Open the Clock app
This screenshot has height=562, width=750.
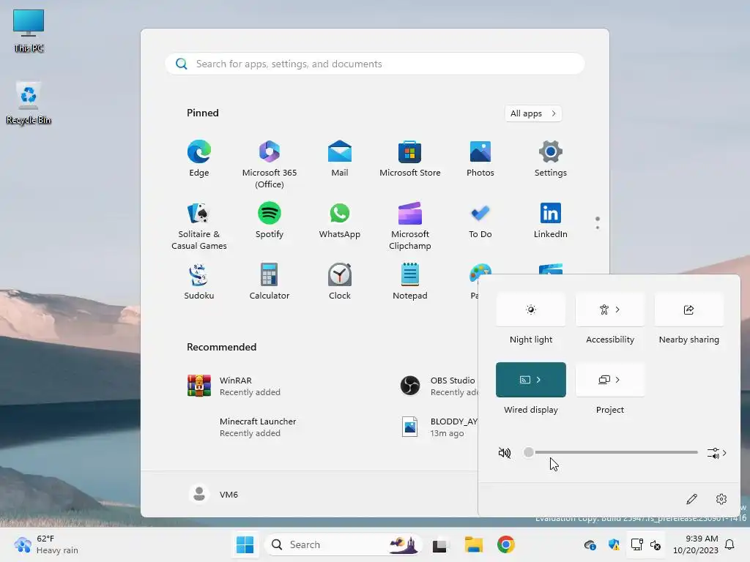point(340,282)
